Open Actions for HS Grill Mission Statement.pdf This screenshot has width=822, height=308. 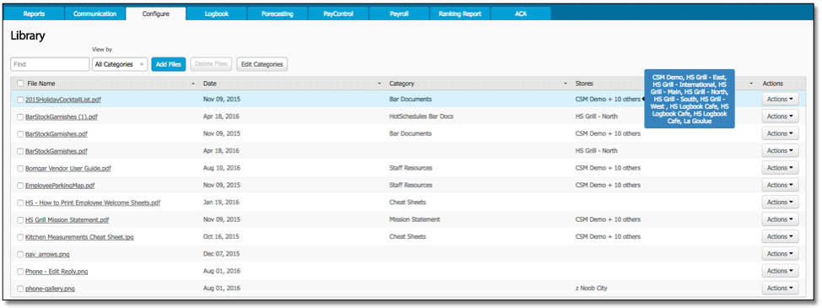click(x=780, y=219)
